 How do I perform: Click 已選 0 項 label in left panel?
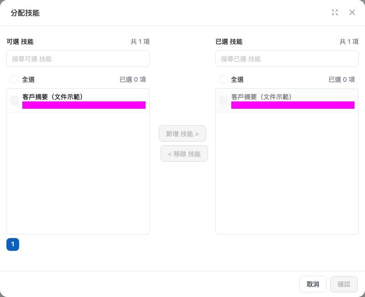pyautogui.click(x=133, y=80)
